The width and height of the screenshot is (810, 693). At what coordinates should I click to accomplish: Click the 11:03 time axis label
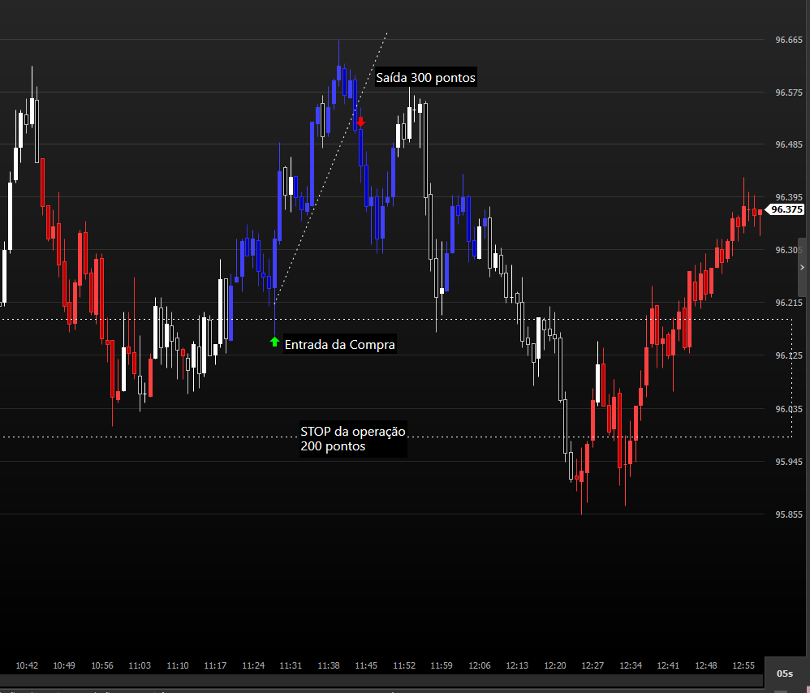click(x=140, y=665)
